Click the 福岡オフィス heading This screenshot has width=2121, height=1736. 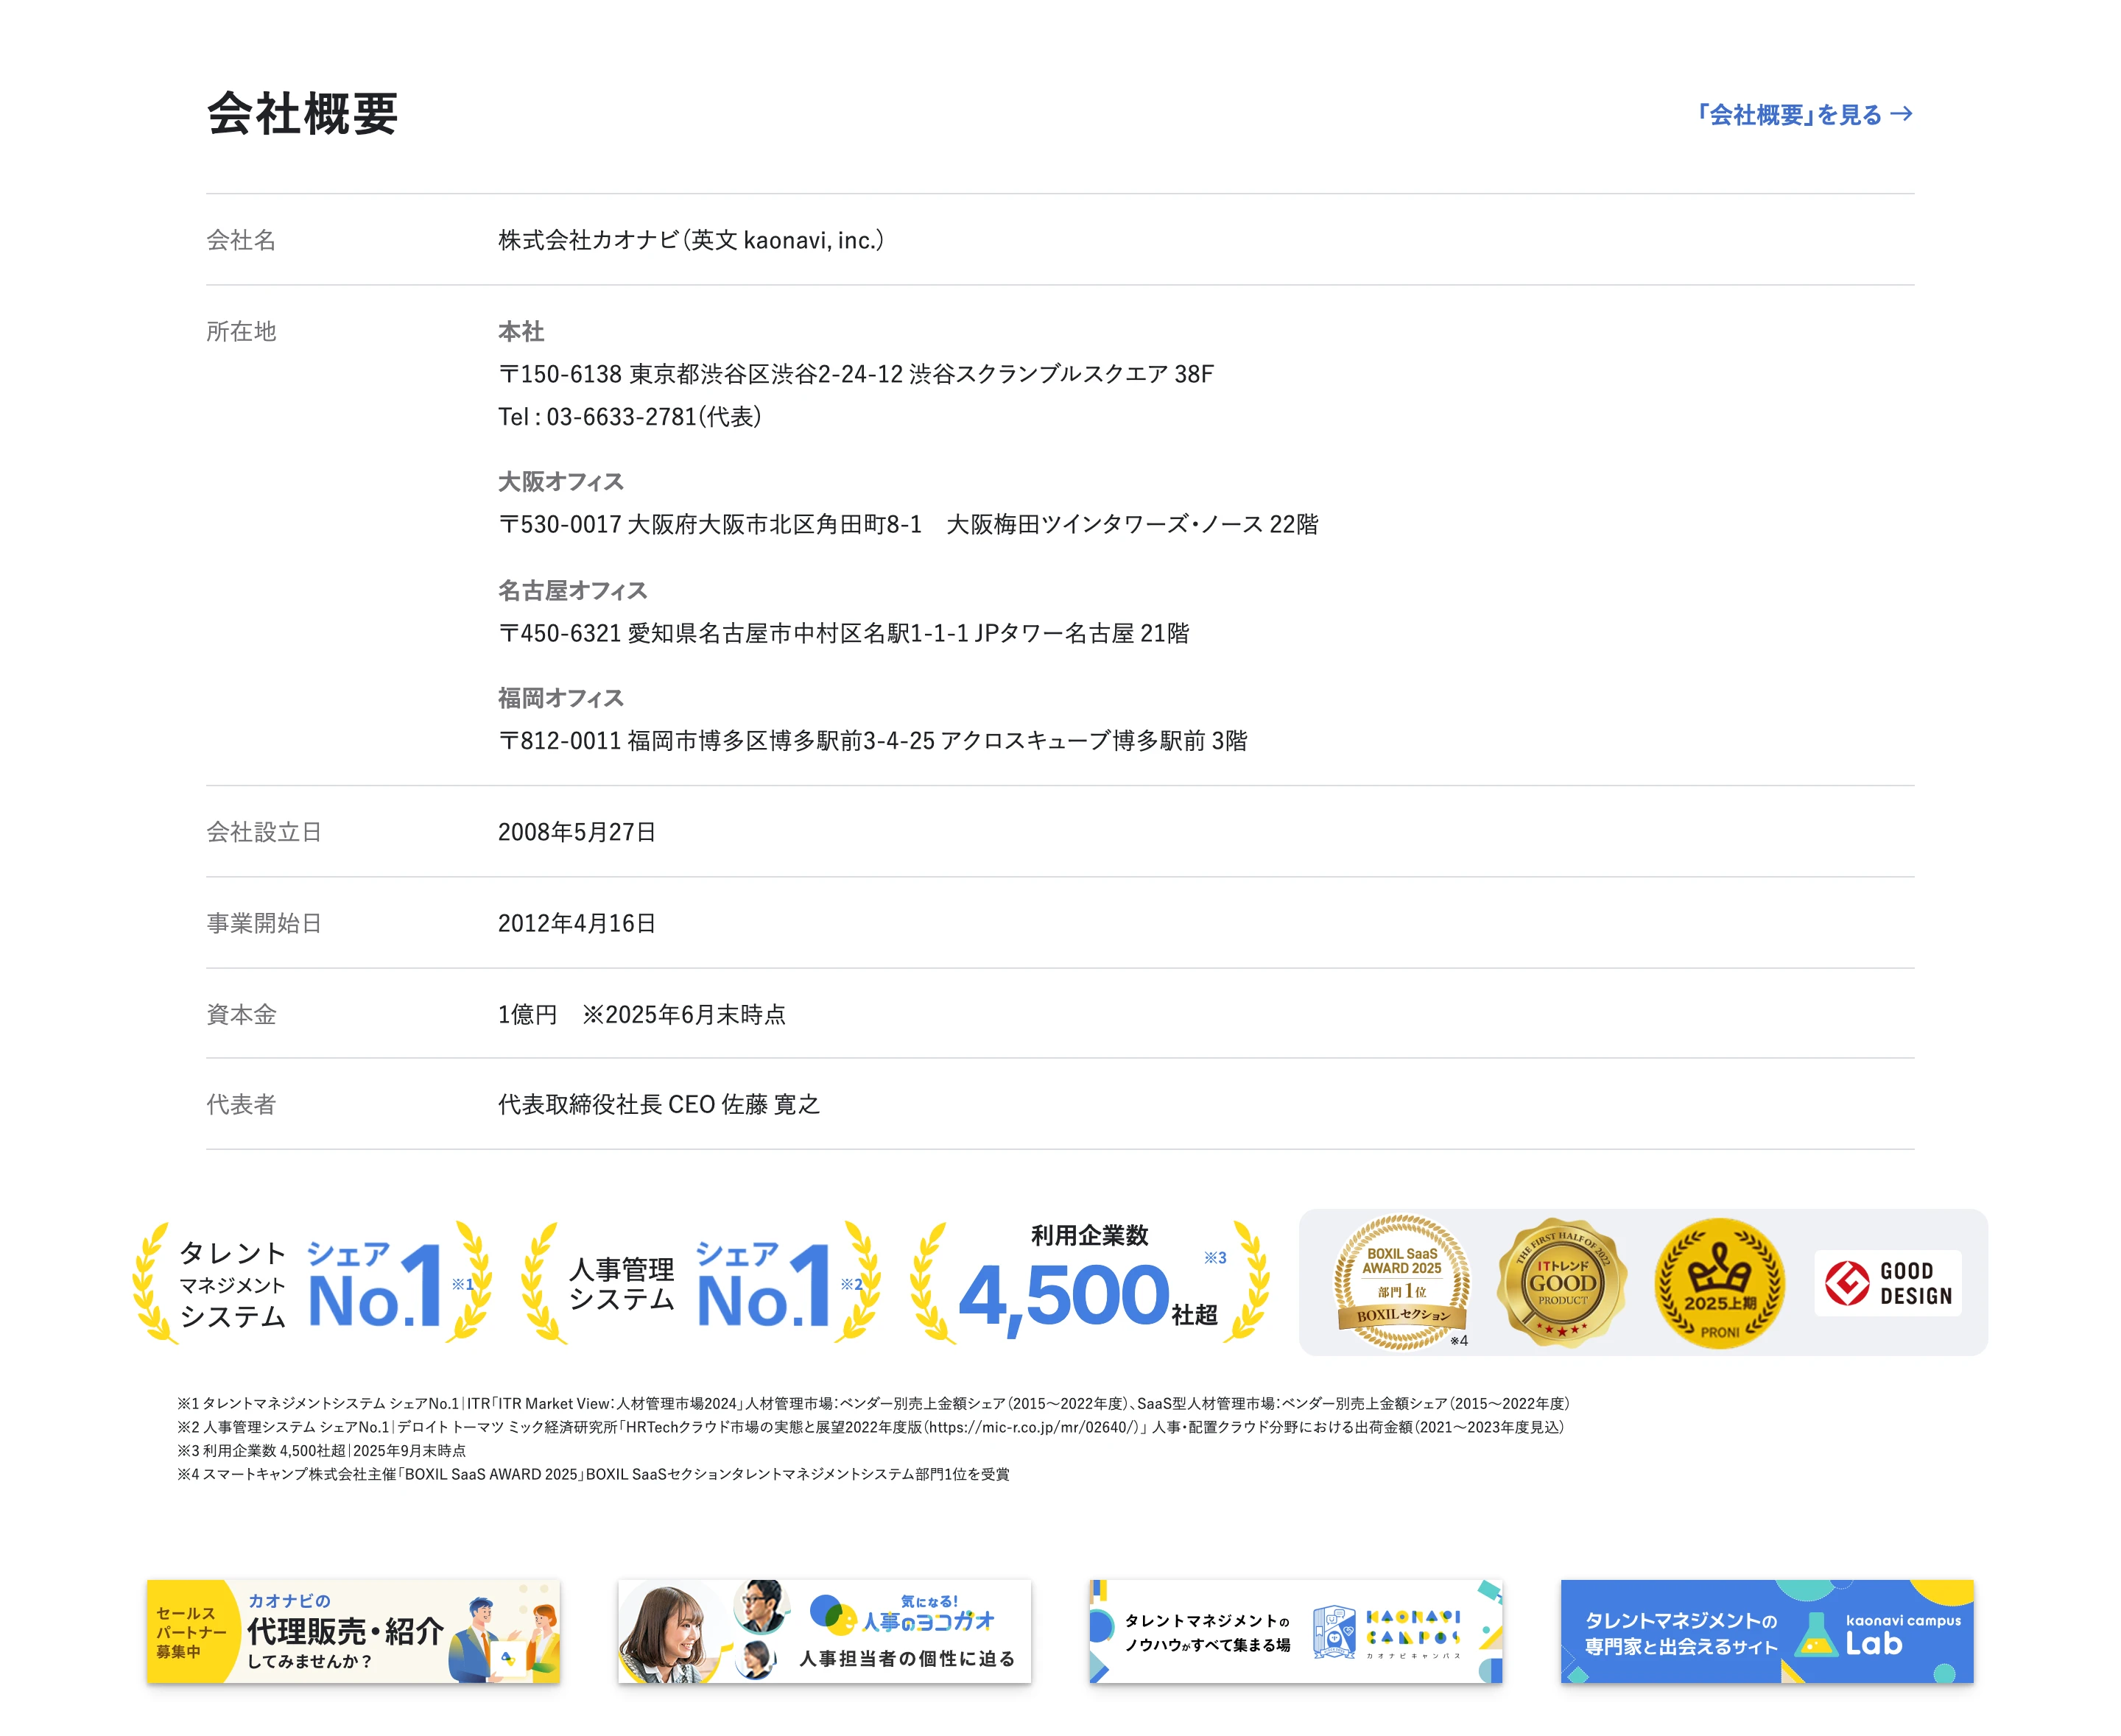(561, 698)
